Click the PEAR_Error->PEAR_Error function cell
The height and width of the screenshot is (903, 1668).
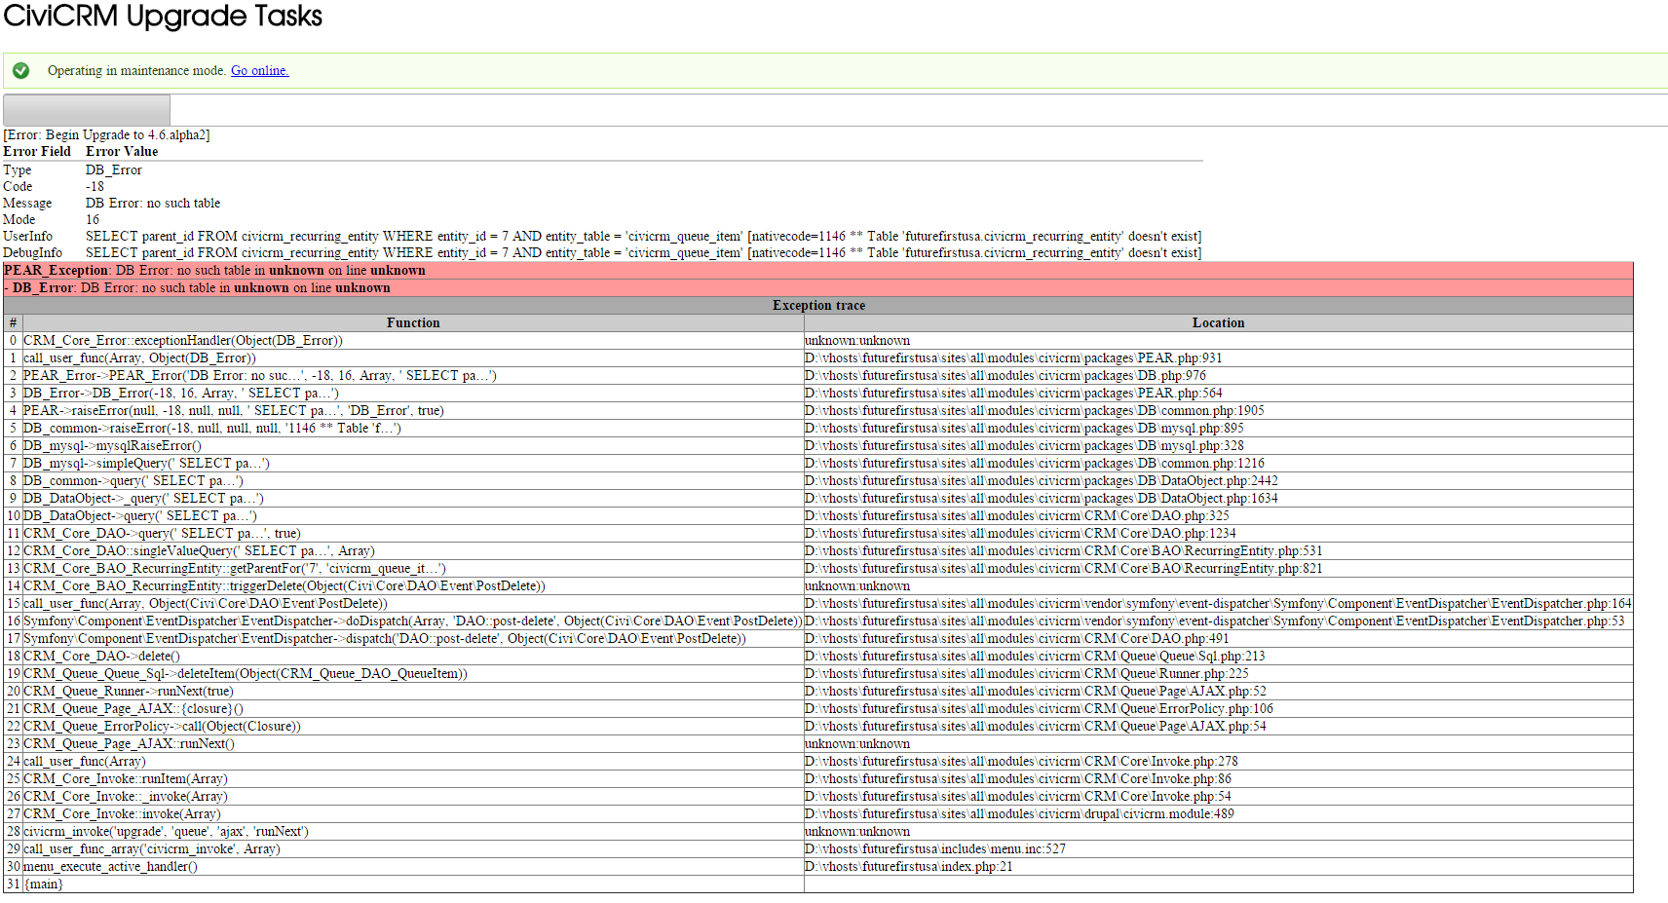coord(413,376)
